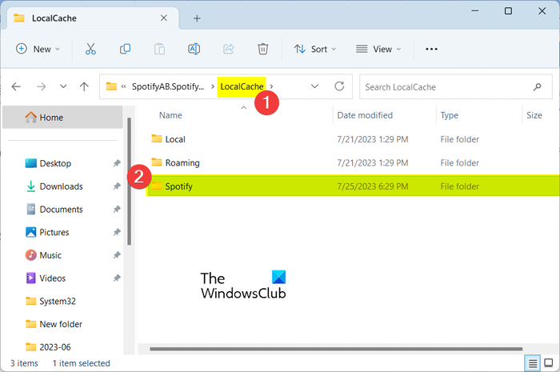Screen dimensions: 560x372
Task: Click the Share icon
Action: [229, 49]
